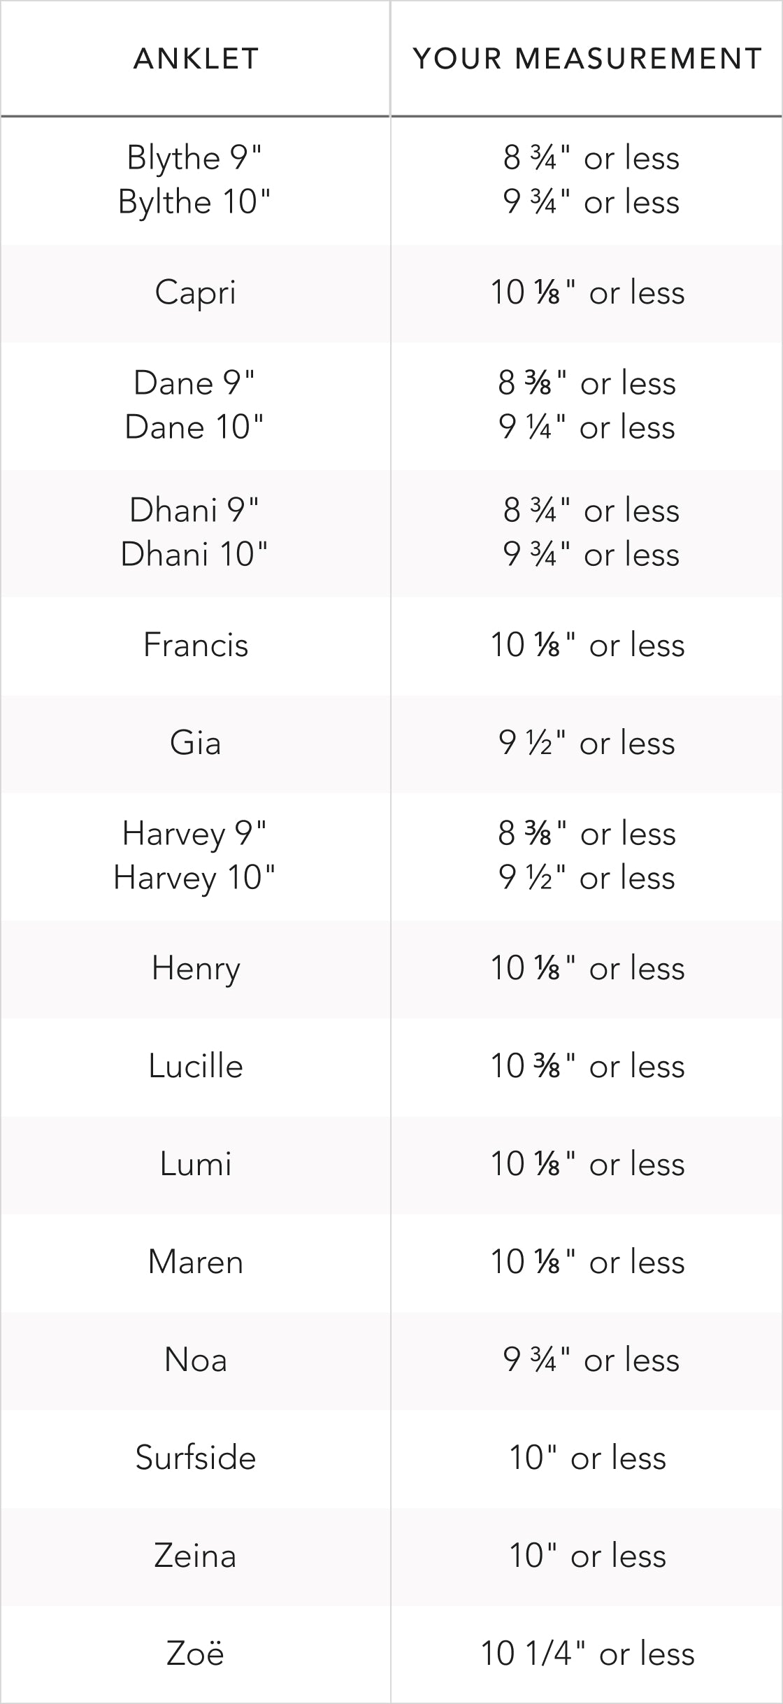Select the Lucille anklet name
Image resolution: width=783 pixels, height=1704 pixels.
pos(196,1066)
